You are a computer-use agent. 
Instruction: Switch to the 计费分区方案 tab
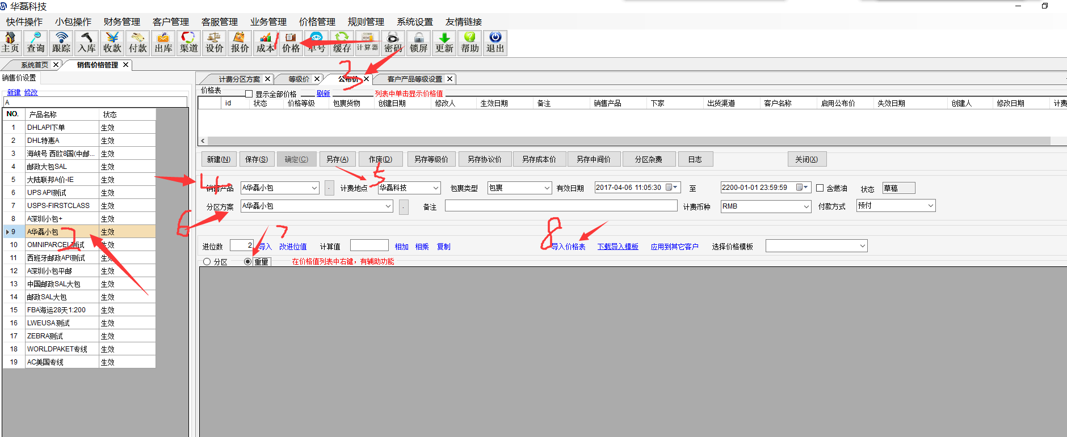point(239,79)
